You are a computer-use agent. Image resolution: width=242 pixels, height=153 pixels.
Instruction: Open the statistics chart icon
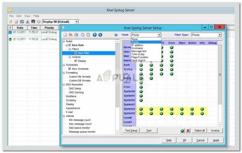[22, 22]
